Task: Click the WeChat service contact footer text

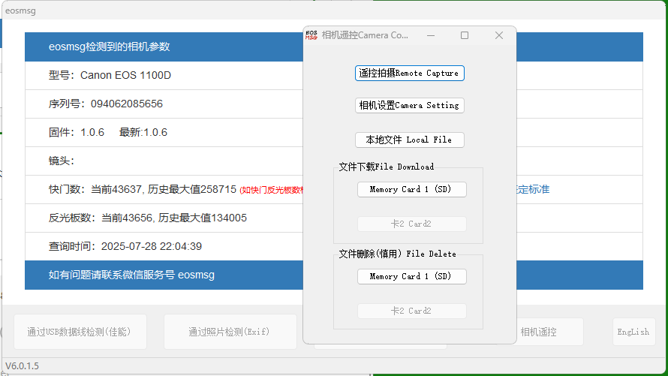Action: [131, 275]
